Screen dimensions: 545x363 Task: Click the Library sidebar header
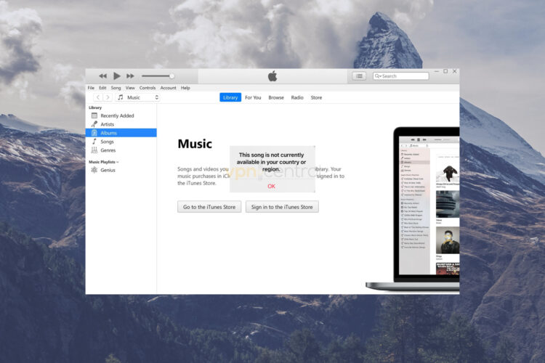[95, 107]
